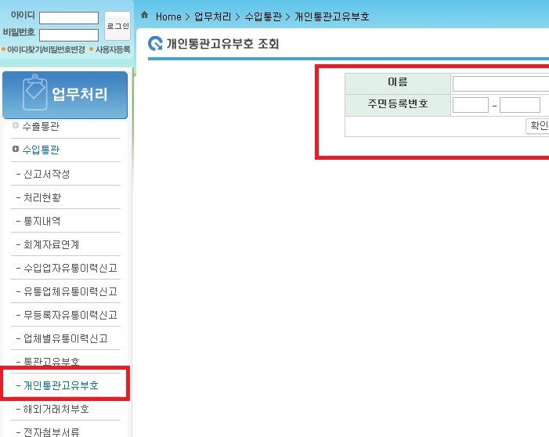The width and height of the screenshot is (549, 437).
Task: Click first 주민등록번호 input box
Action: click(x=470, y=105)
